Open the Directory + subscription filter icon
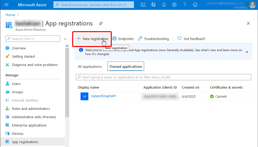Image resolution: width=258 pixels, height=147 pixels. 153,5
